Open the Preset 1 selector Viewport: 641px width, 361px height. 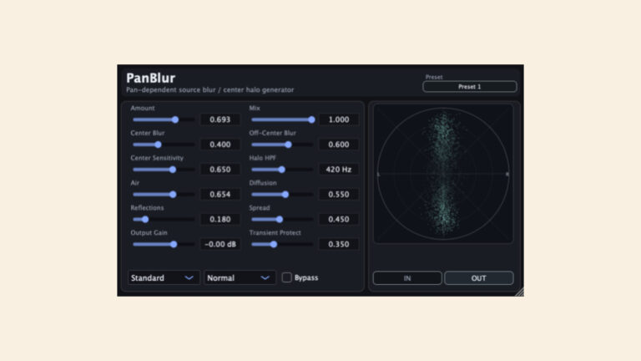click(470, 86)
